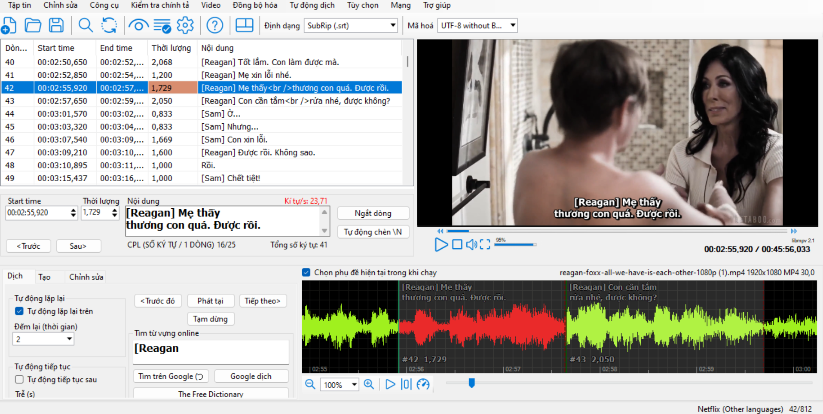Save the subtitle with floppy disk icon
This screenshot has width=823, height=414.
click(x=56, y=25)
